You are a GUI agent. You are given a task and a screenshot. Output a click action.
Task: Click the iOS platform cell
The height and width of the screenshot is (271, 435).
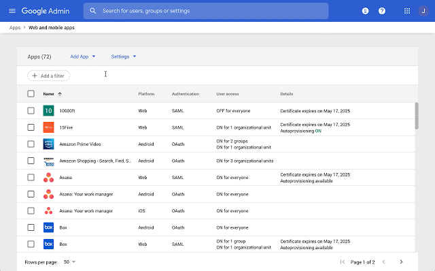(142, 210)
